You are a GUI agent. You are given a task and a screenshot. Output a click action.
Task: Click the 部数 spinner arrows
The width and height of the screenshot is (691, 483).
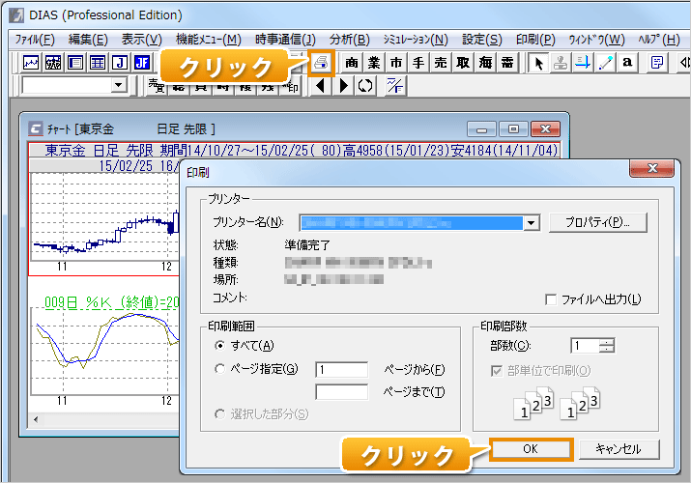pos(606,346)
